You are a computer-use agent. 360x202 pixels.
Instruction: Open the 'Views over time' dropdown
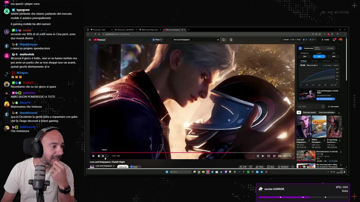[x=312, y=65]
